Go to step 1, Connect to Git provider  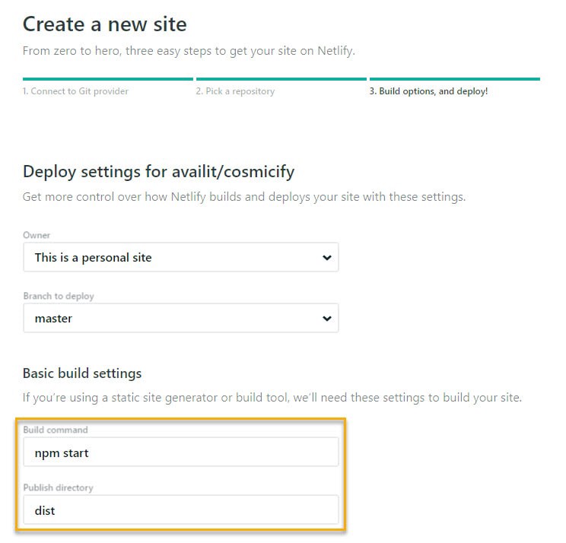click(75, 91)
